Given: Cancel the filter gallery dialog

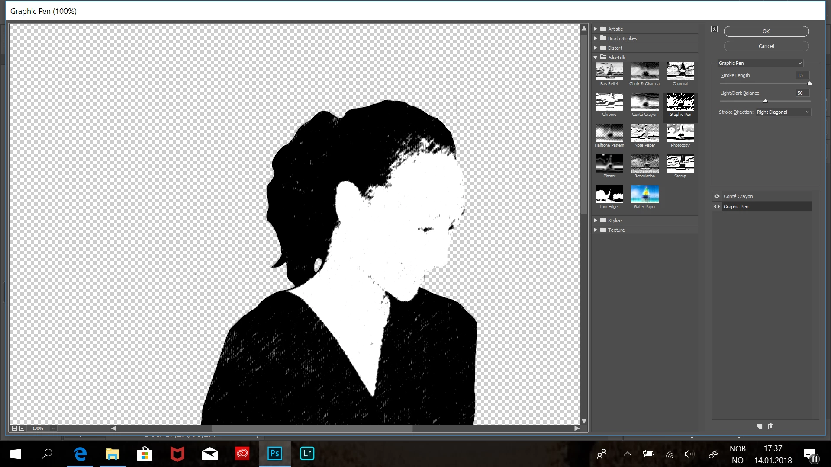Looking at the screenshot, I should point(766,46).
